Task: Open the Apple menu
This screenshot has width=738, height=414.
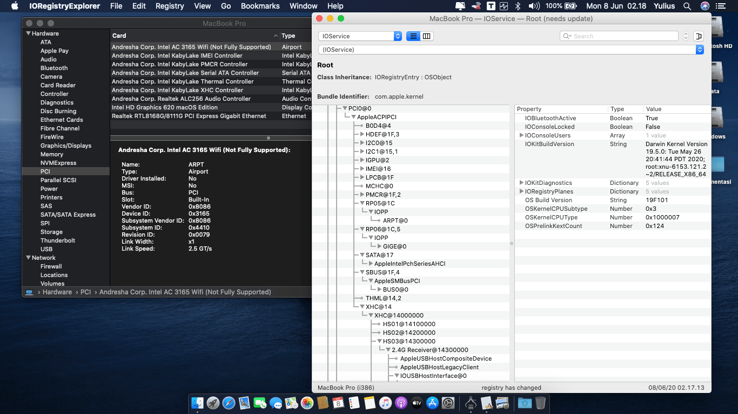Action: point(15,6)
